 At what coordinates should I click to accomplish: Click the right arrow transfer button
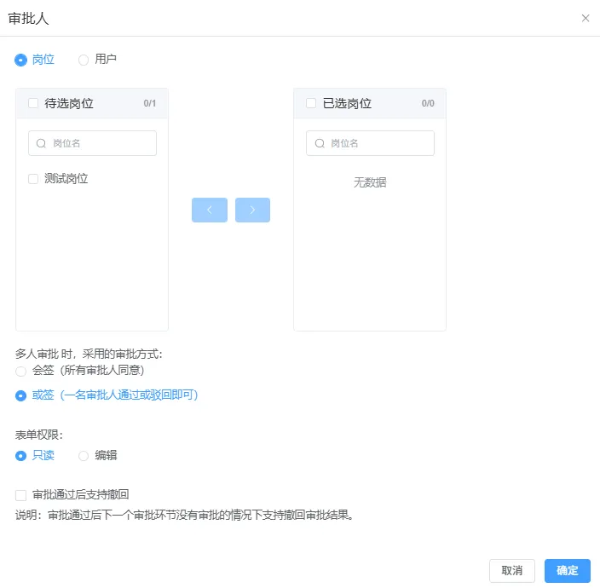(x=252, y=210)
